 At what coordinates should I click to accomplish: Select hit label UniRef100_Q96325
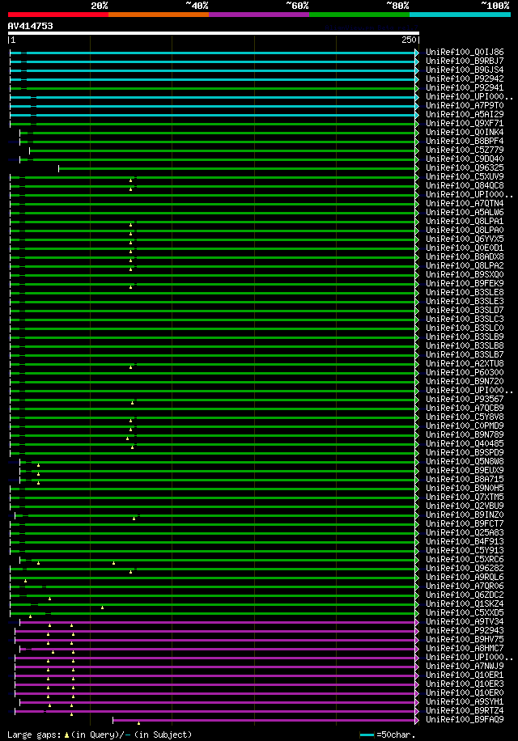465,167
